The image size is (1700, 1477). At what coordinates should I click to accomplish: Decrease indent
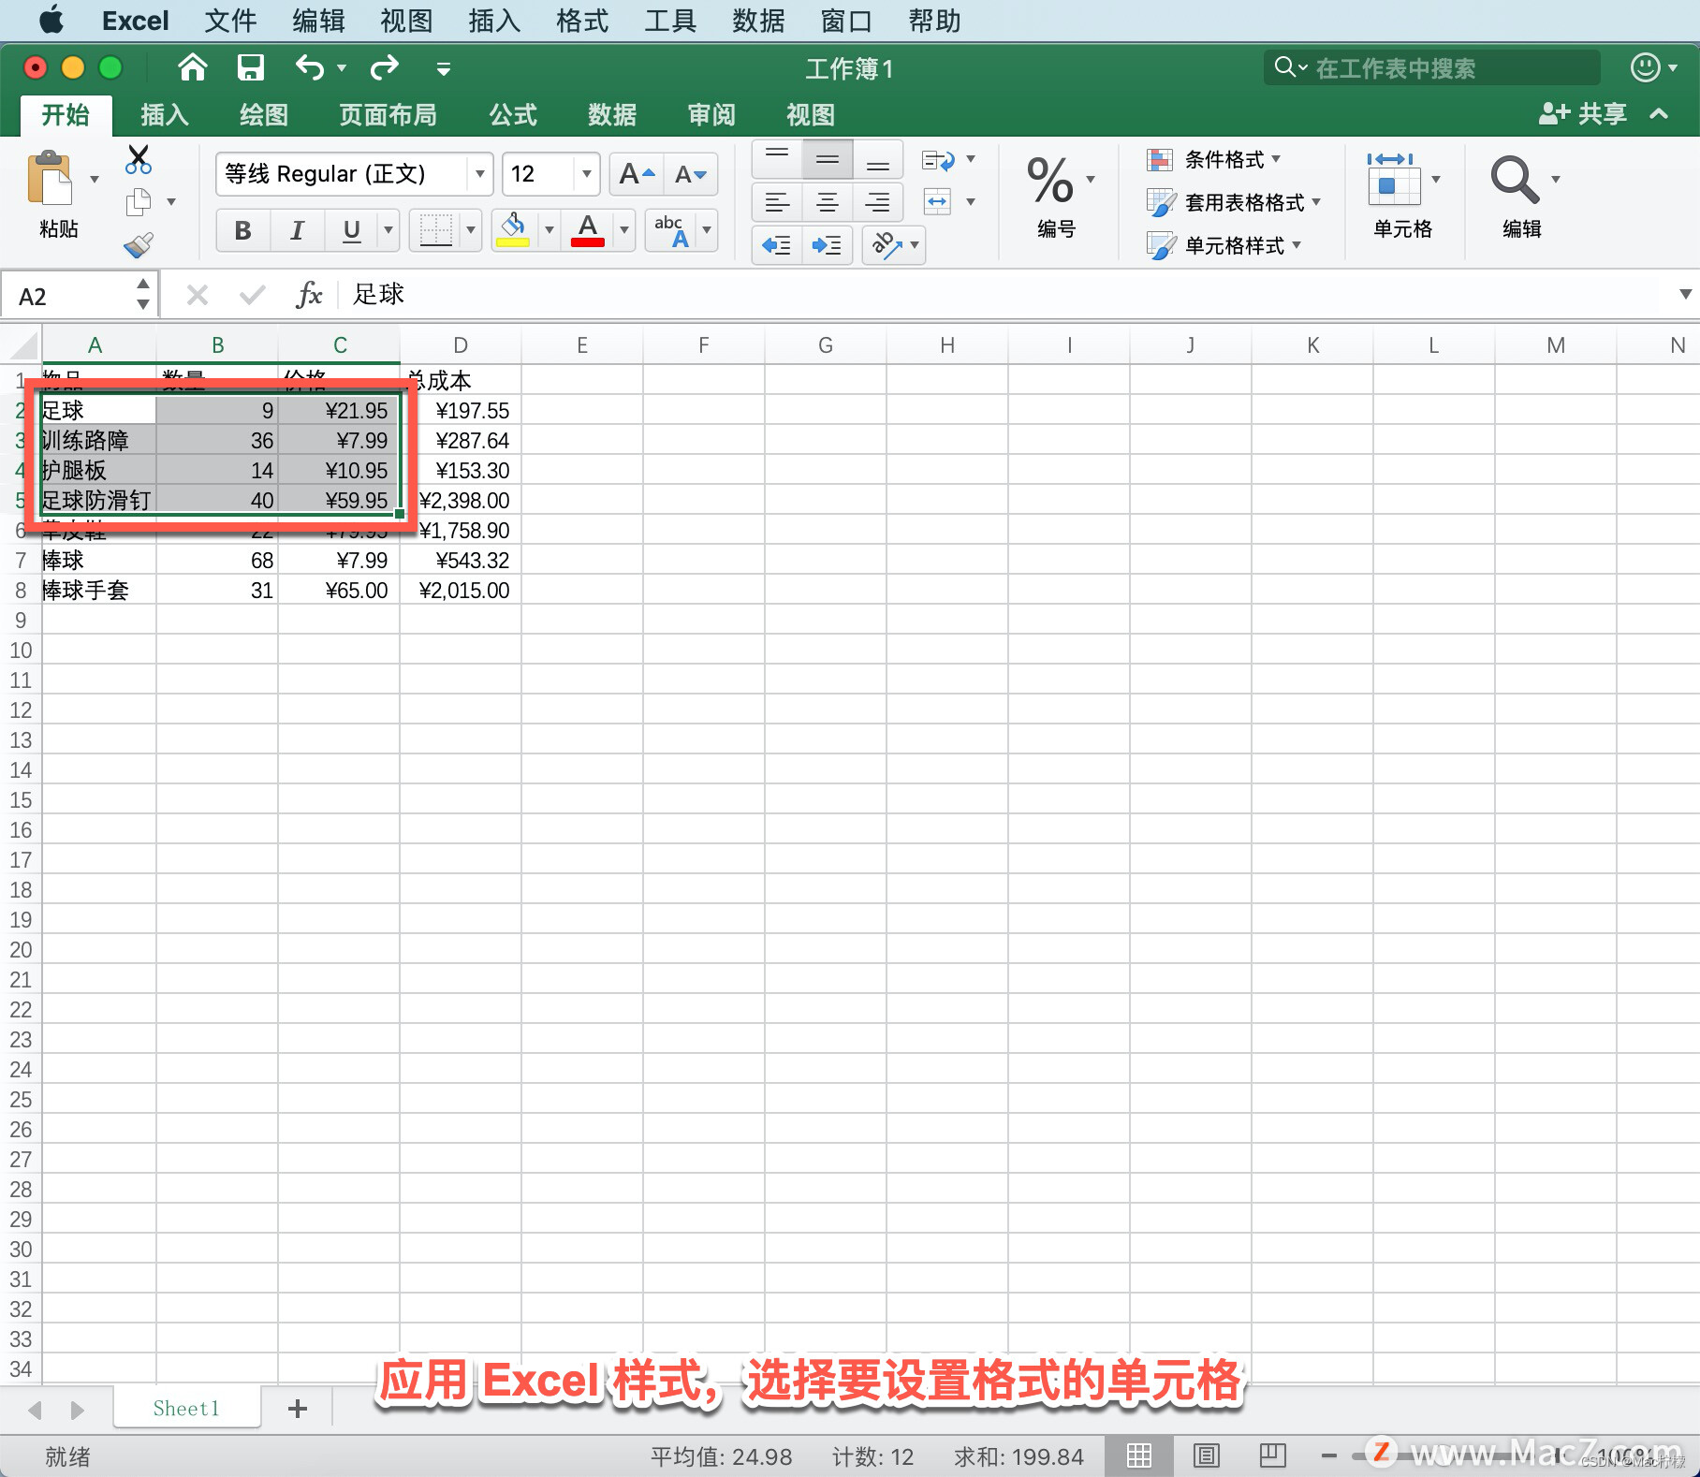(x=777, y=245)
